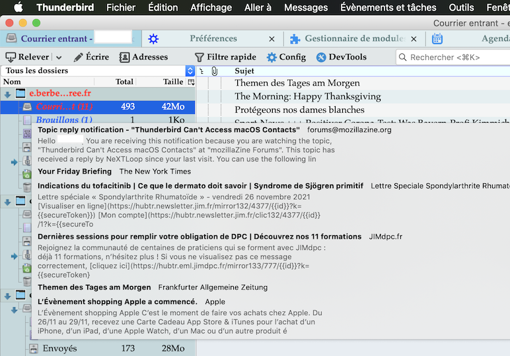Open the Relever dropdown arrow
The height and width of the screenshot is (356, 510).
pyautogui.click(x=59, y=57)
